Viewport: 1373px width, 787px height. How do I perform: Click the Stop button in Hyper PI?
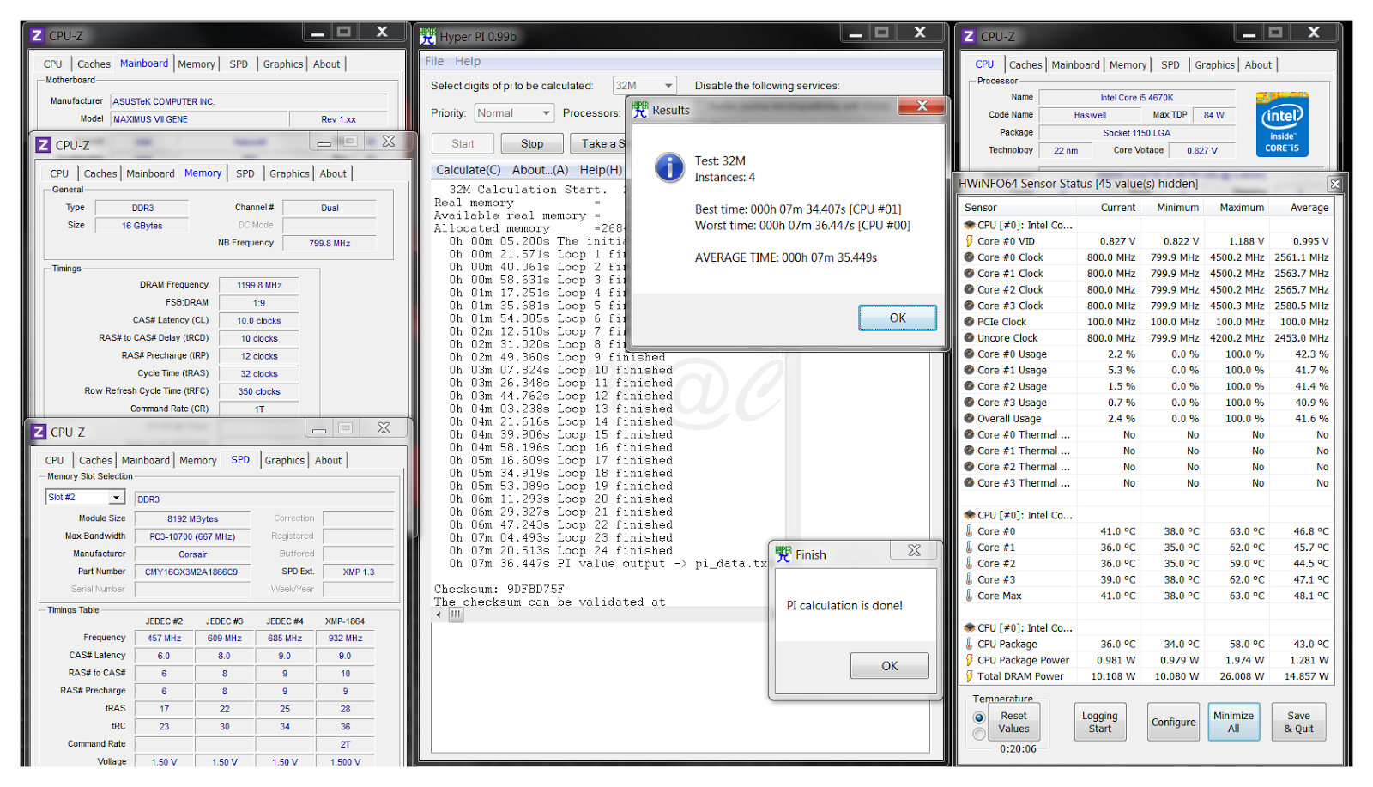click(532, 144)
